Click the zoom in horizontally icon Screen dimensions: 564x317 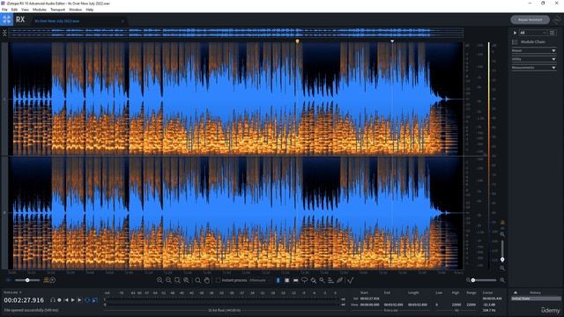(x=160, y=280)
